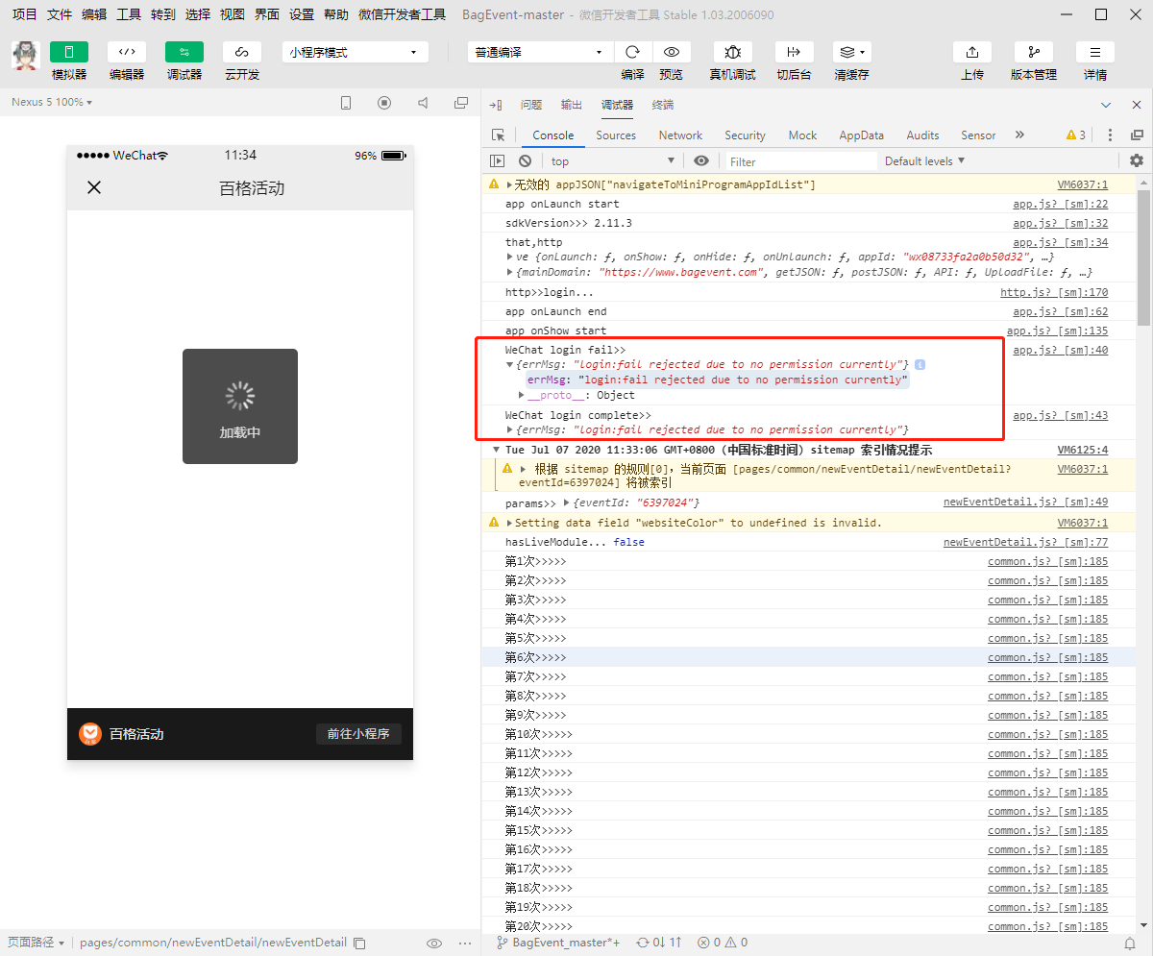
Task: Click the move panel arrow icon beside 问题
Action: 495,105
